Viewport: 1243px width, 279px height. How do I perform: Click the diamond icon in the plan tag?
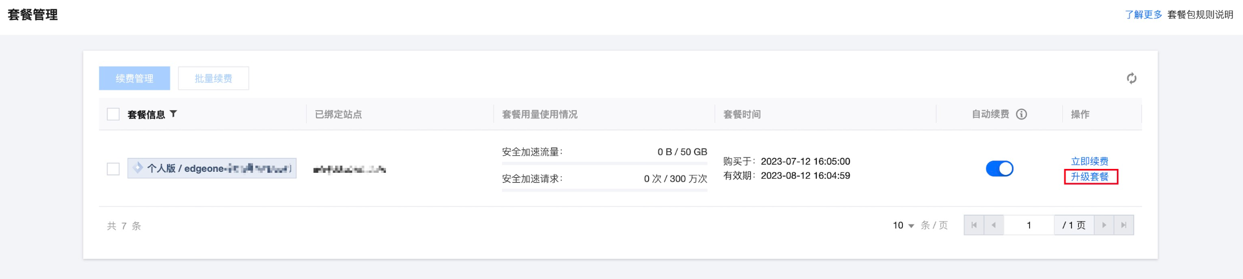[x=138, y=168]
